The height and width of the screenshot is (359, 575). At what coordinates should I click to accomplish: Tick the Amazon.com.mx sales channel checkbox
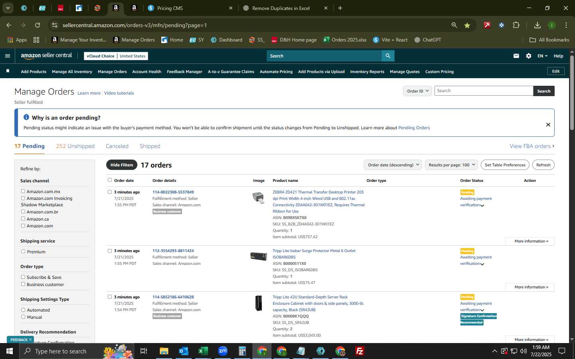(x=23, y=191)
